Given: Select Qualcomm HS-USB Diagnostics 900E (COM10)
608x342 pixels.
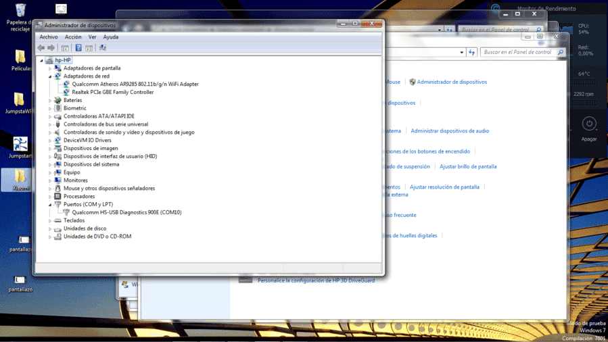Looking at the screenshot, I should (126, 213).
